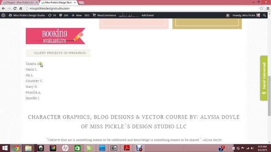
Task: Click the admin bar search icon
Action: point(264,15)
